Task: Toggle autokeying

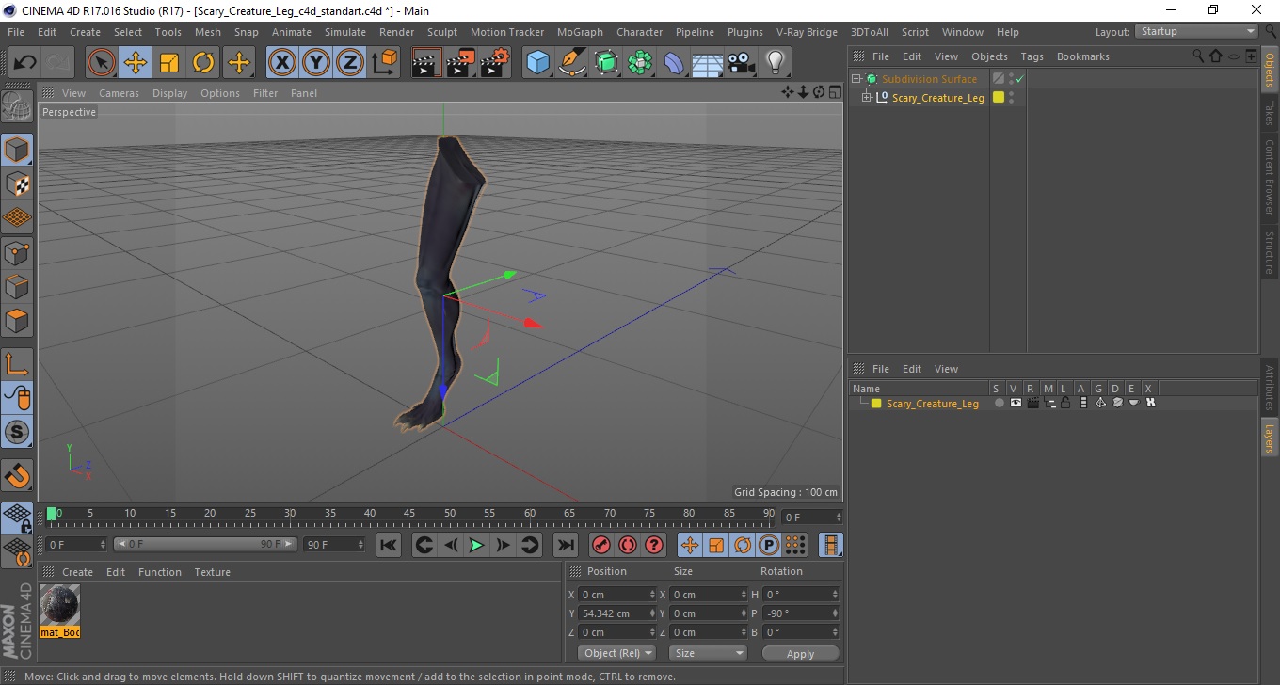Action: pyautogui.click(x=628, y=545)
